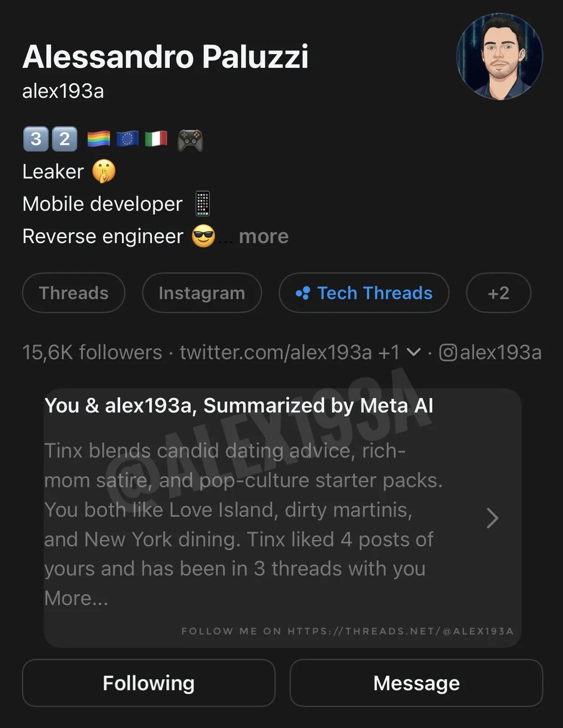Open the twitter.com/alex193a link

click(276, 352)
